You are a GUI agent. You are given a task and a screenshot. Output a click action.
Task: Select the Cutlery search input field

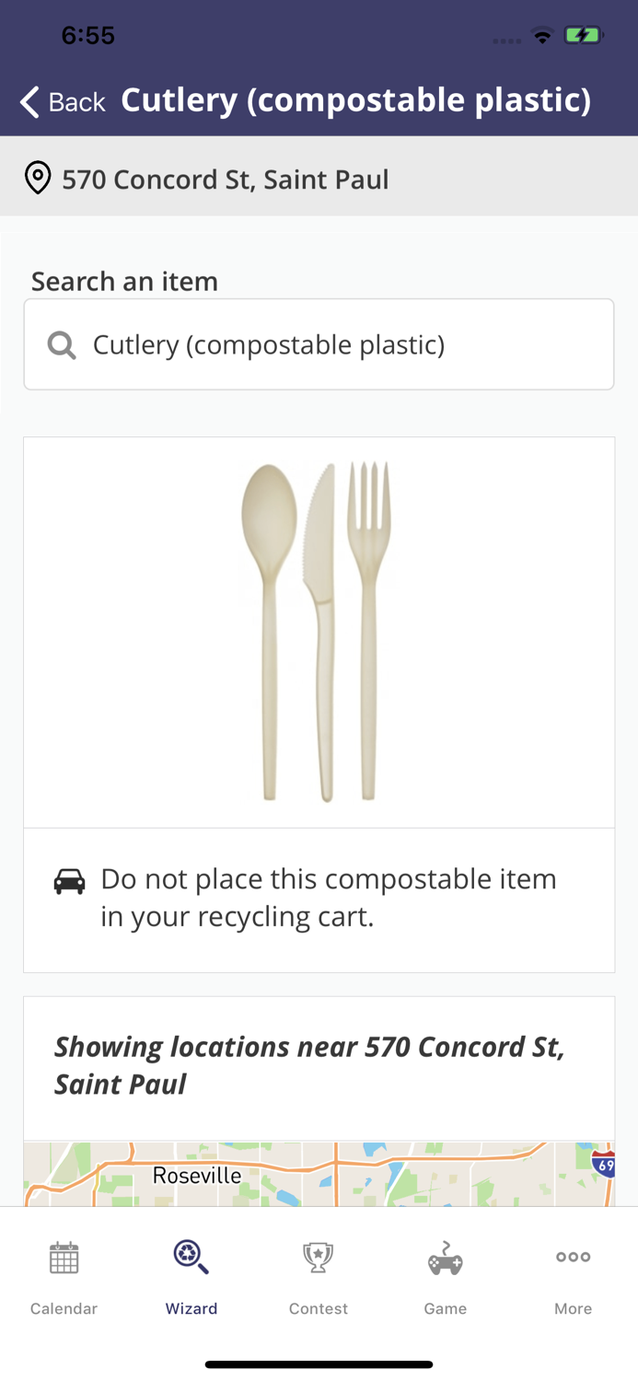319,343
